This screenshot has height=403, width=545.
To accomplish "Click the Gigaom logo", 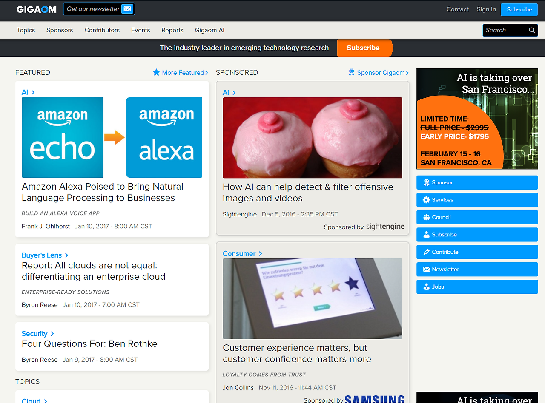I will tap(37, 9).
